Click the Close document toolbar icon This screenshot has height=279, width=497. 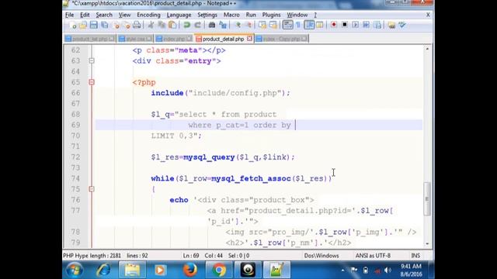[x=116, y=25]
